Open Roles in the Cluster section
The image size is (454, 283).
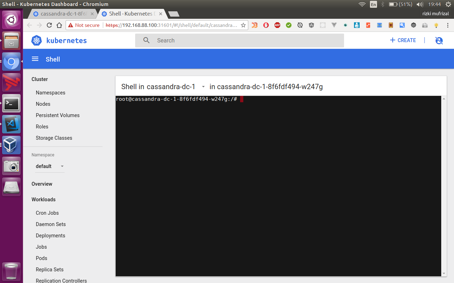pos(42,127)
